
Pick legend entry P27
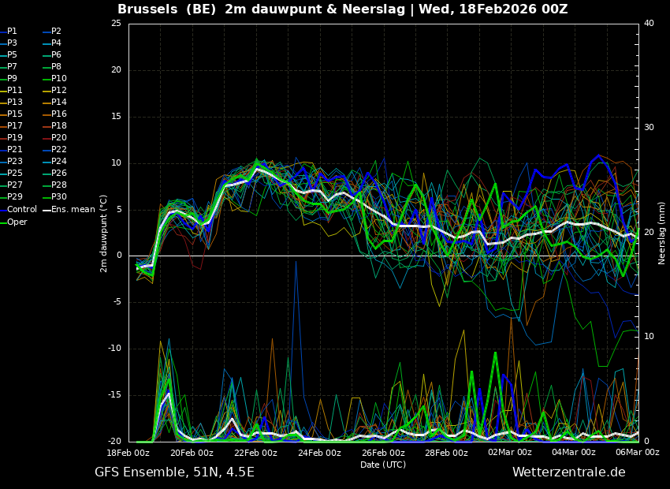[12, 185]
